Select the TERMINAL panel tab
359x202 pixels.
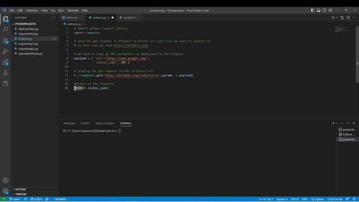click(x=126, y=123)
